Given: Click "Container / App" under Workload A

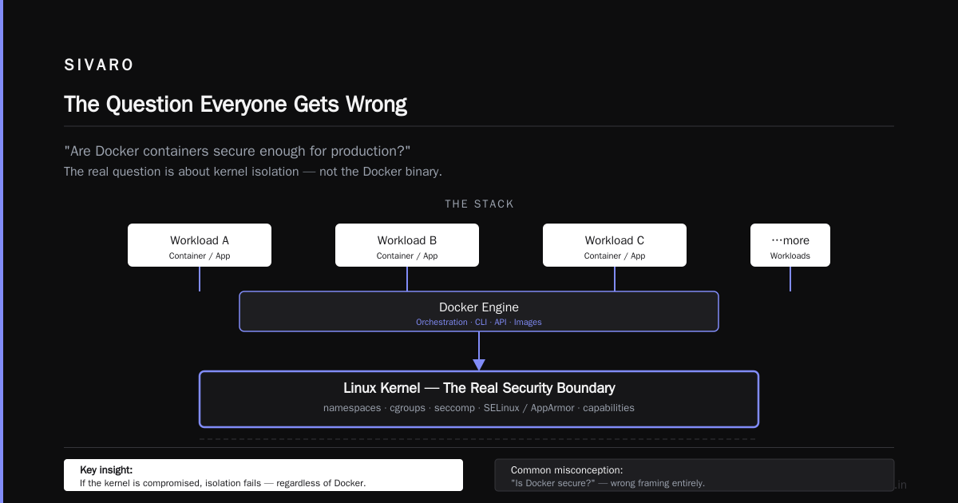Looking at the screenshot, I should [200, 256].
